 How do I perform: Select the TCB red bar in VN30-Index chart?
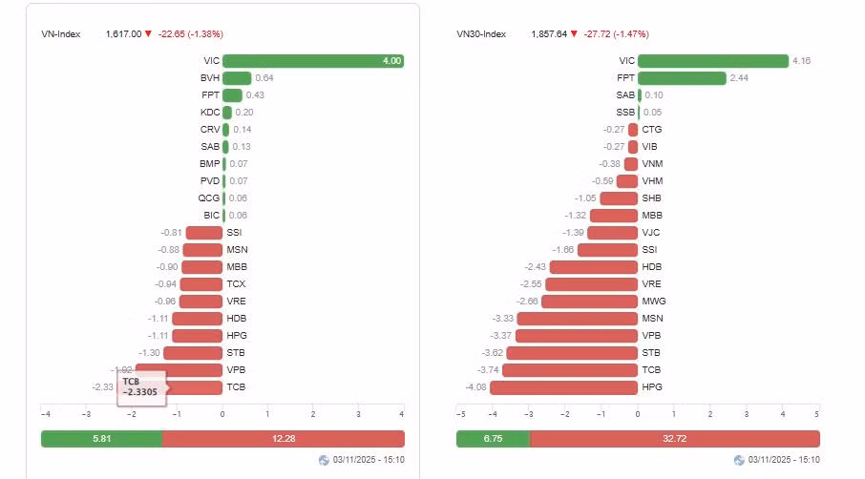[570, 370]
